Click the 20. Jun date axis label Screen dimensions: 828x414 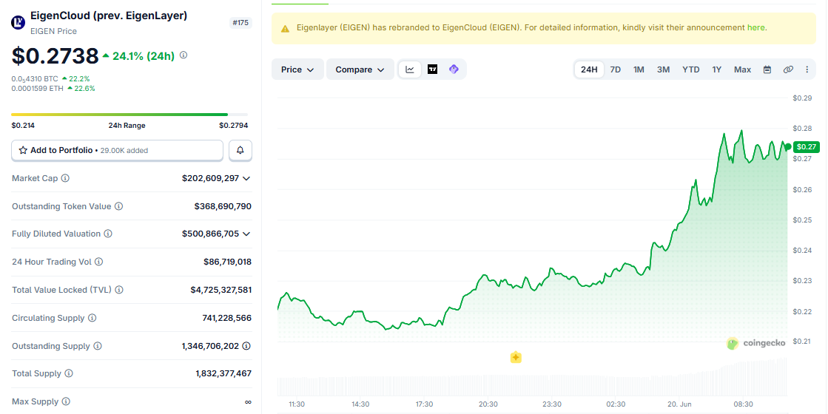(x=679, y=404)
